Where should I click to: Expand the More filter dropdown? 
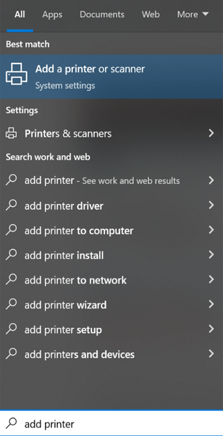pos(193,15)
